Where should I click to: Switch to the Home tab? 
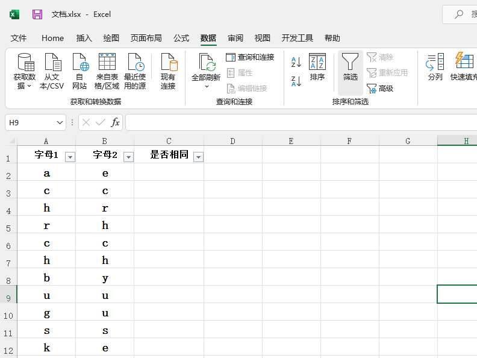pyautogui.click(x=52, y=38)
